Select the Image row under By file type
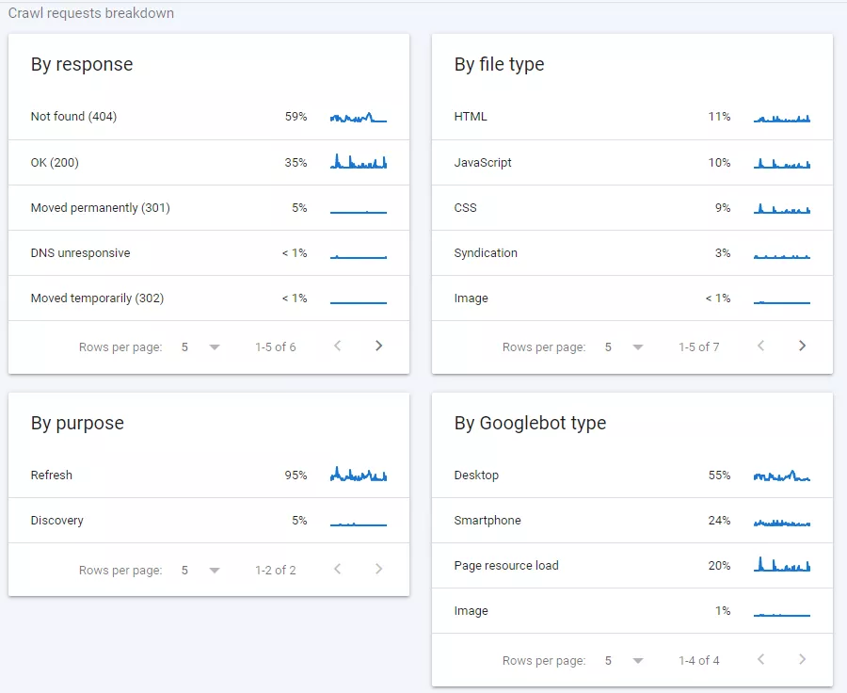The width and height of the screenshot is (847, 693). [x=632, y=298]
